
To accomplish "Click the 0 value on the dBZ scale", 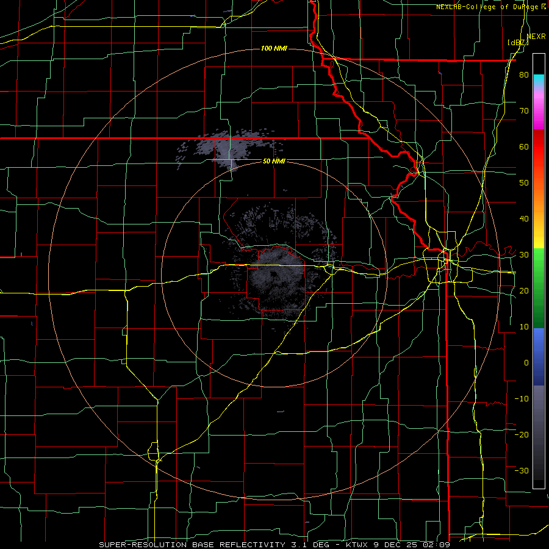I will (526, 363).
